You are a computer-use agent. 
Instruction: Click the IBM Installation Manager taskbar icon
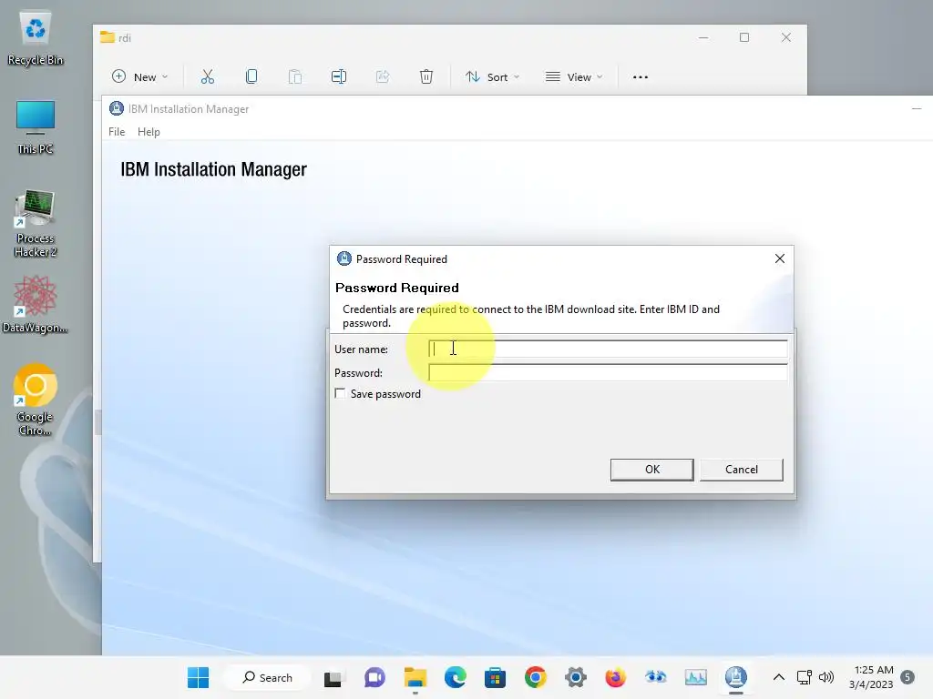tap(736, 677)
